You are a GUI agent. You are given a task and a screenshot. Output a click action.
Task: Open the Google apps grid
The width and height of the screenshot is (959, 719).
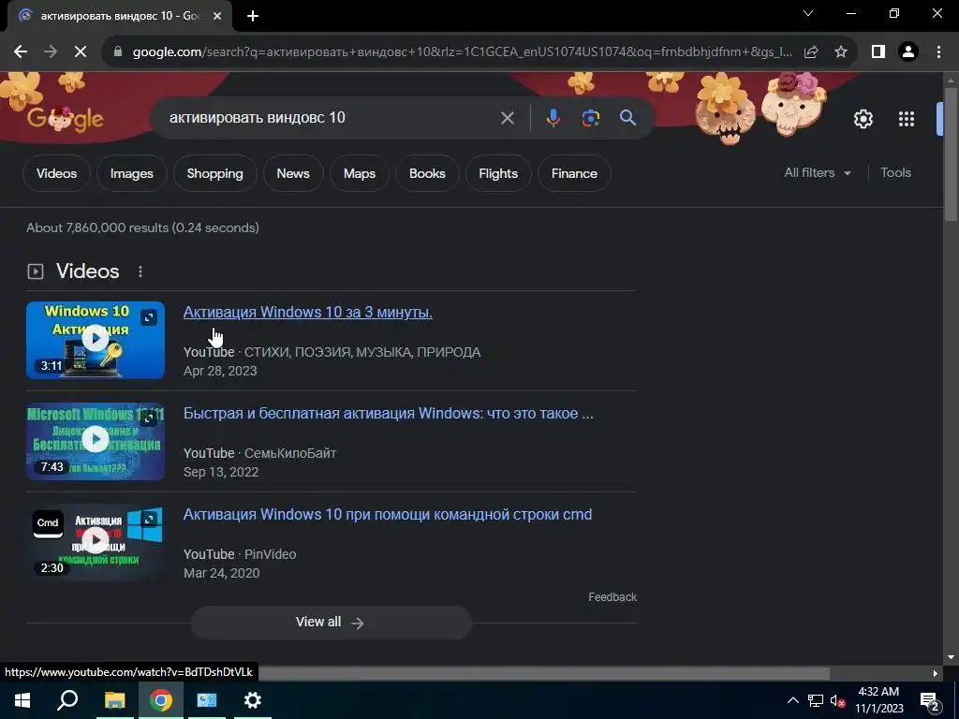coord(907,119)
